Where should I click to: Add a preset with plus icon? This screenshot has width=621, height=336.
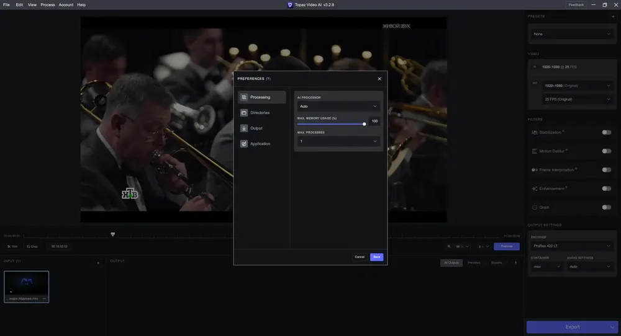[x=613, y=17]
